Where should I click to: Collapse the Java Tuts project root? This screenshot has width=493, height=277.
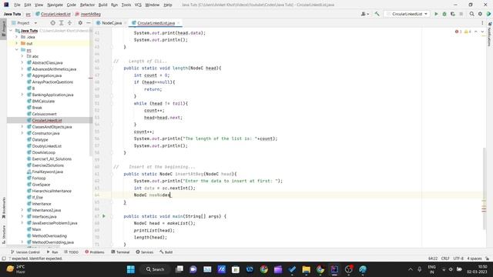pos(11,31)
